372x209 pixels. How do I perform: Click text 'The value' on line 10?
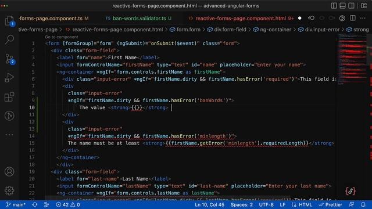(92, 107)
